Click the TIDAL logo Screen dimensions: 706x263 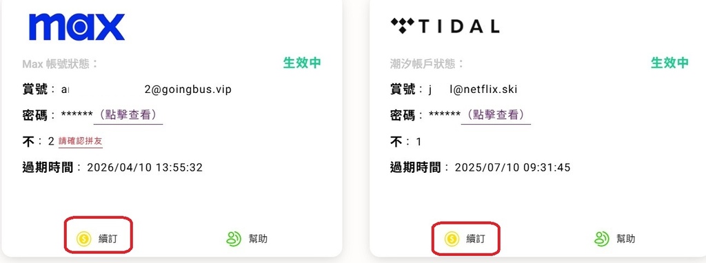445,26
